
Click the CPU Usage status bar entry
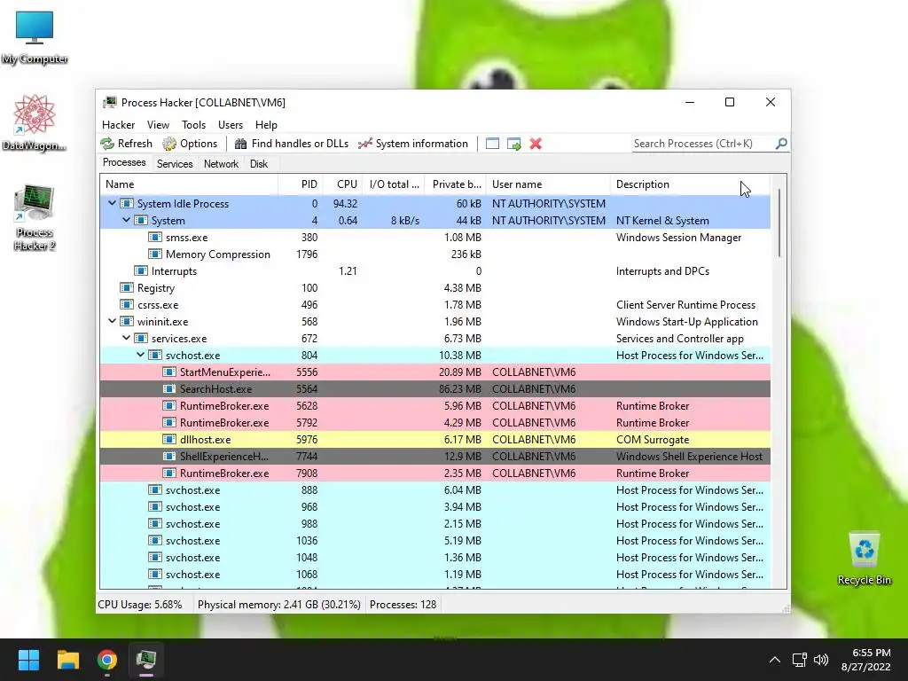click(x=139, y=605)
